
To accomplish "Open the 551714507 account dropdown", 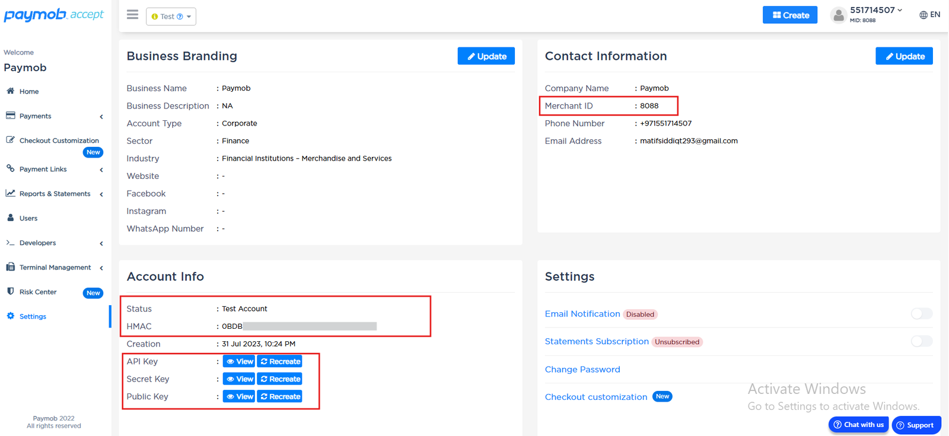I will (x=876, y=10).
